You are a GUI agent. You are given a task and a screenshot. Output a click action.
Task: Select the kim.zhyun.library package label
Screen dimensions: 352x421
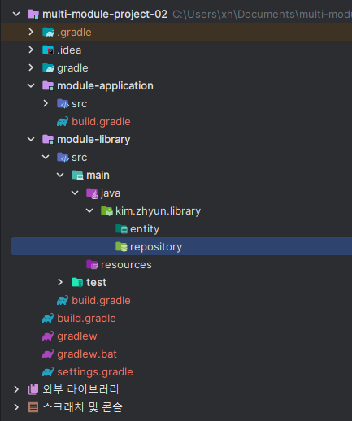tap(158, 211)
